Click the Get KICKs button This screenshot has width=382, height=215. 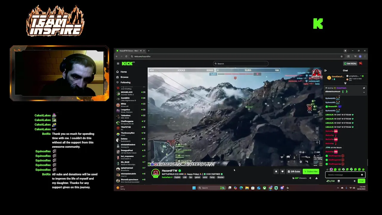[x=350, y=64]
